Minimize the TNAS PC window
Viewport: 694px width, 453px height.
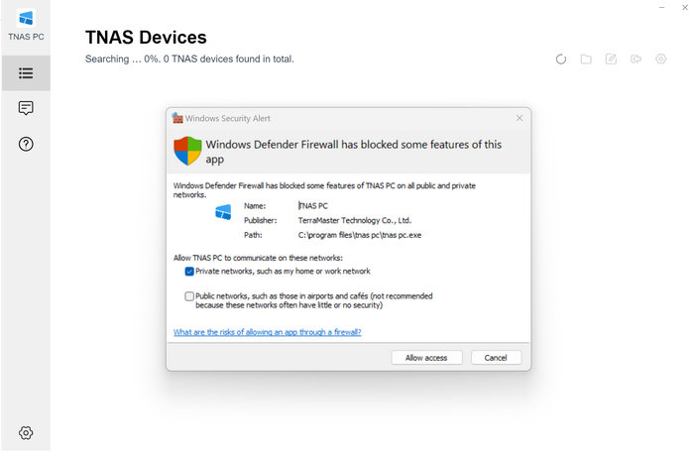pos(661,8)
